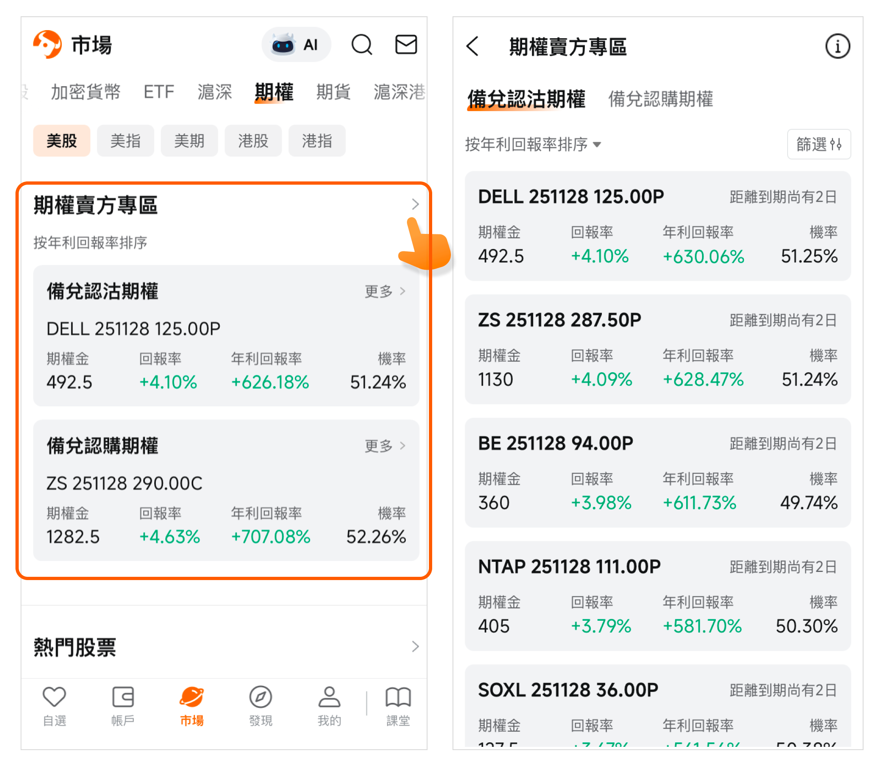Expand 期權賣方專區 section chevron

click(x=415, y=205)
